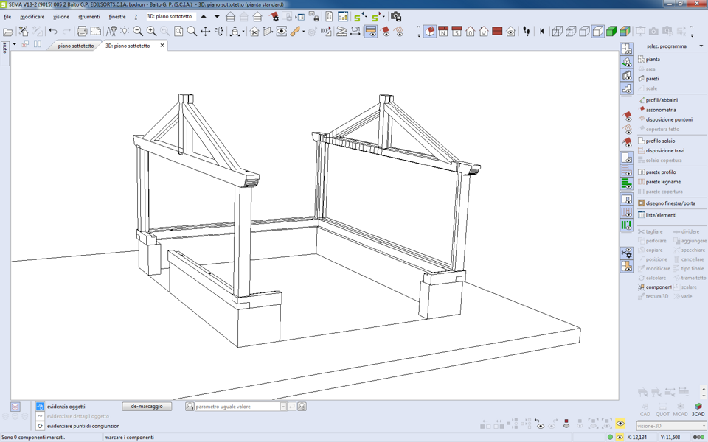This screenshot has height=442, width=708.
Task: Click the walk-through footprints icon
Action: coord(527,32)
